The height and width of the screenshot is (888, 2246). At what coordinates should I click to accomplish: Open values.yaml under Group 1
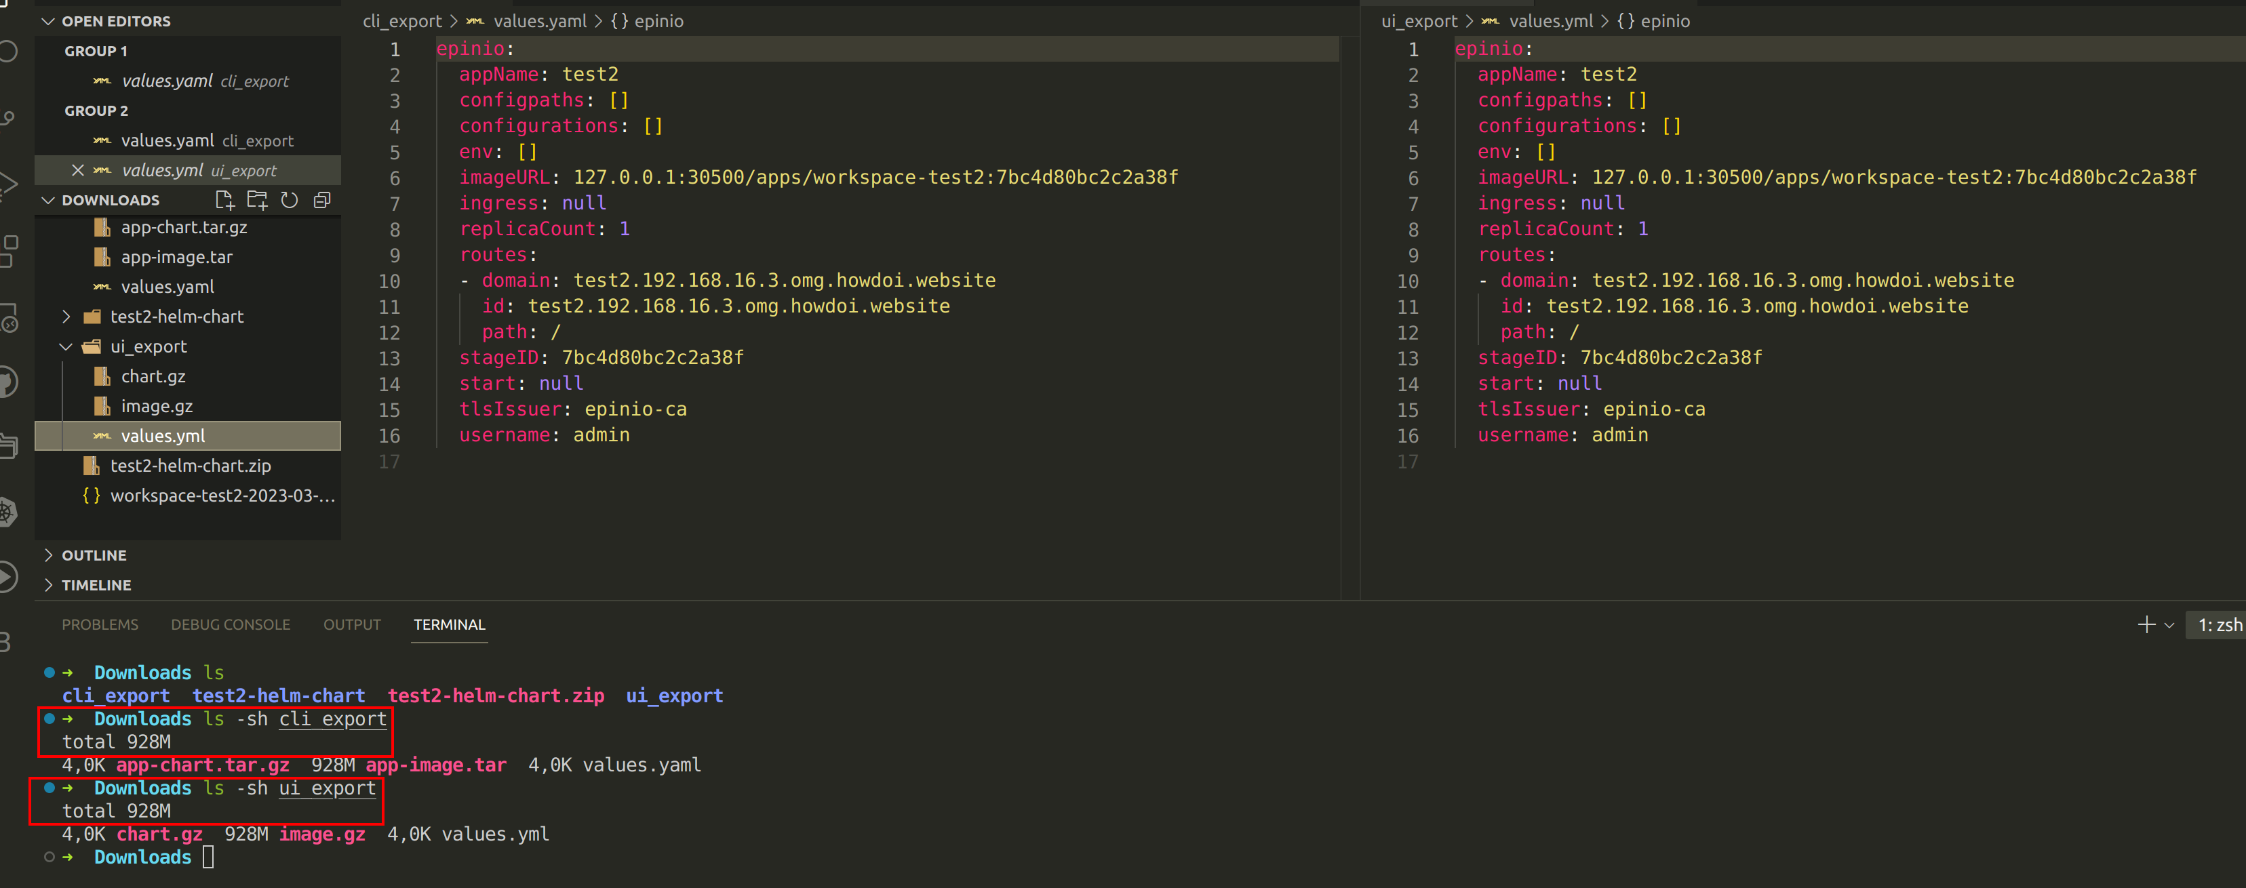click(x=187, y=81)
